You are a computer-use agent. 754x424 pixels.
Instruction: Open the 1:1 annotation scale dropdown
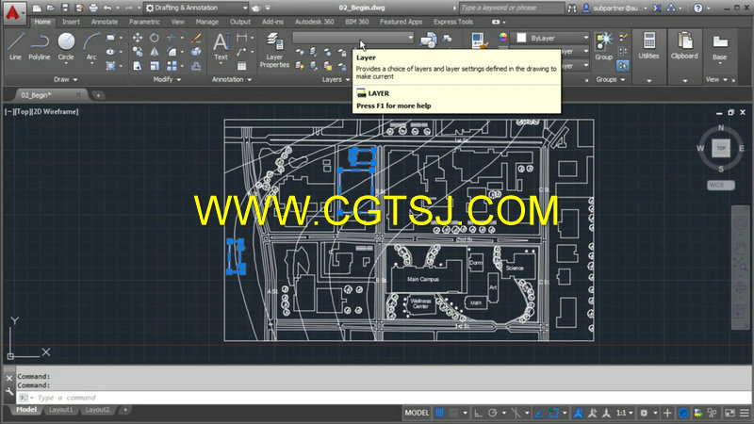tap(624, 413)
